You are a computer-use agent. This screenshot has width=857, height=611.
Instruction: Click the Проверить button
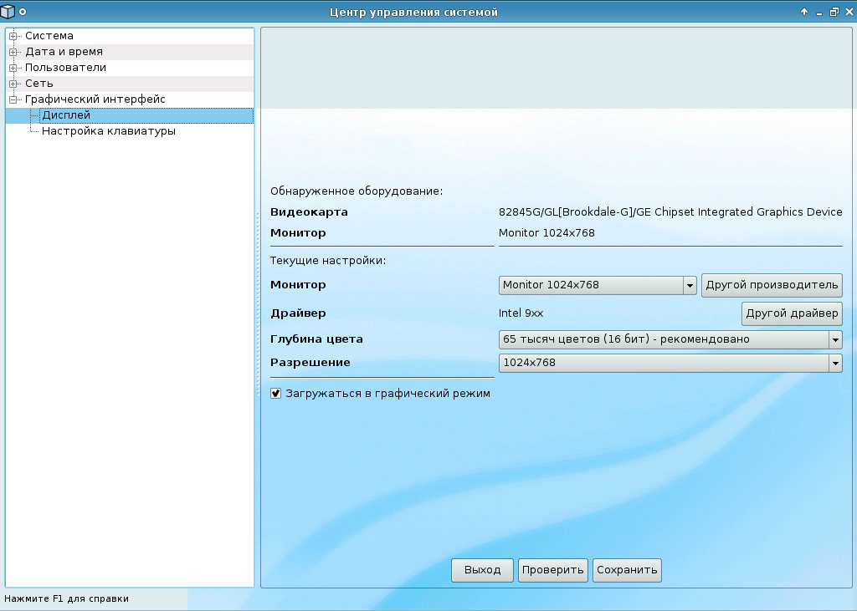point(552,570)
